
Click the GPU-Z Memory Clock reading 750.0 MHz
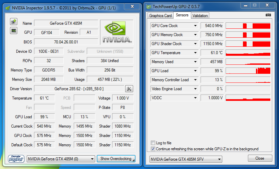(212, 35)
